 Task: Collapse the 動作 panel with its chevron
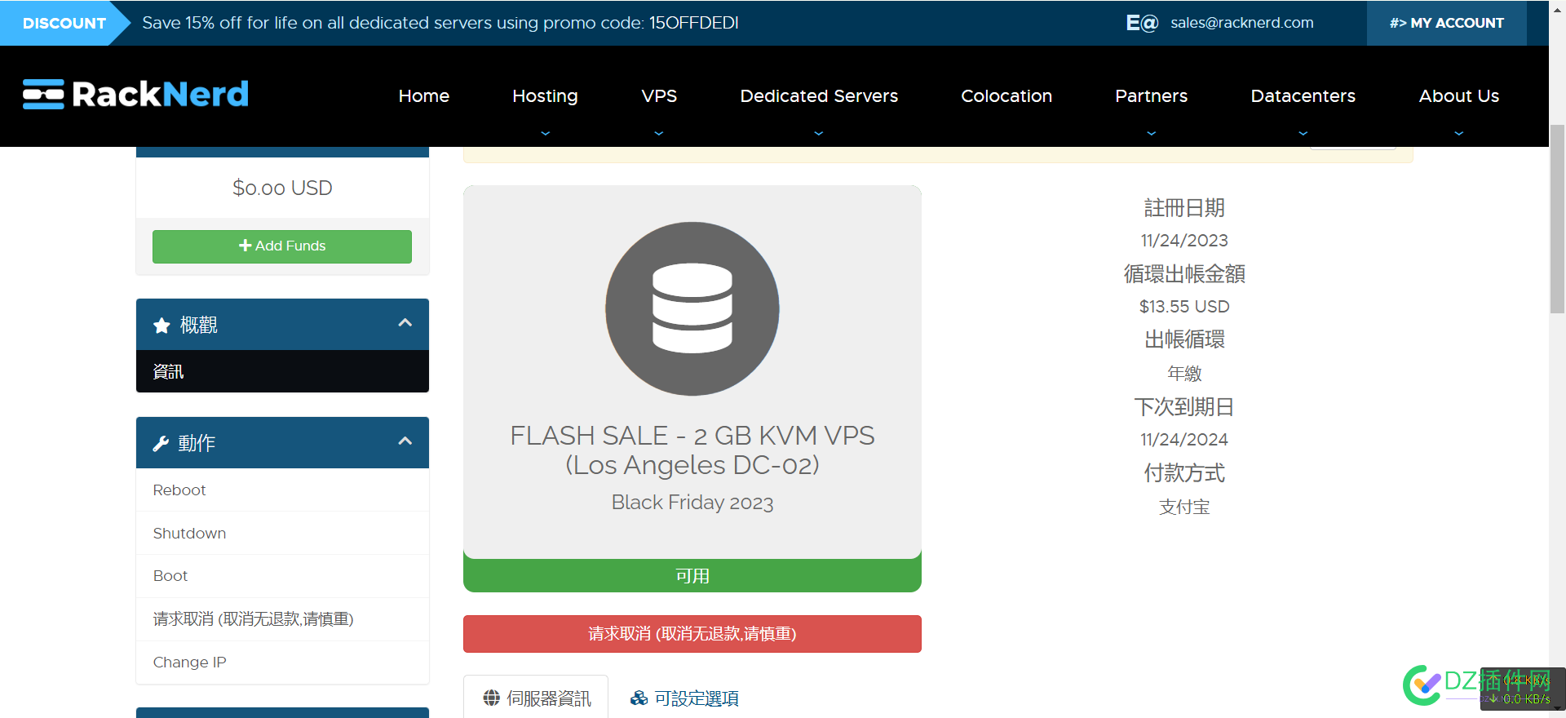pyautogui.click(x=405, y=441)
